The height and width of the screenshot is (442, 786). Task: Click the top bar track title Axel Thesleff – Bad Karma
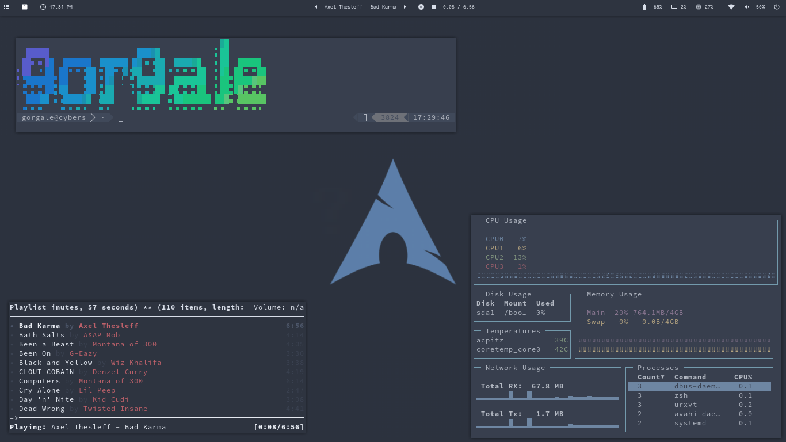coord(360,7)
